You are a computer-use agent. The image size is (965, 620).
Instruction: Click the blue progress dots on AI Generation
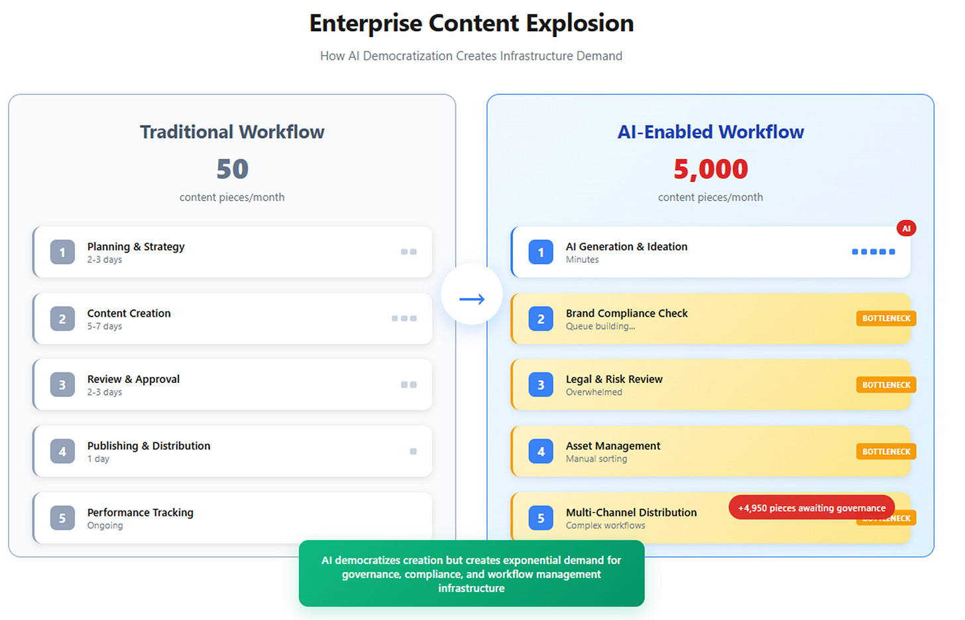coord(874,252)
